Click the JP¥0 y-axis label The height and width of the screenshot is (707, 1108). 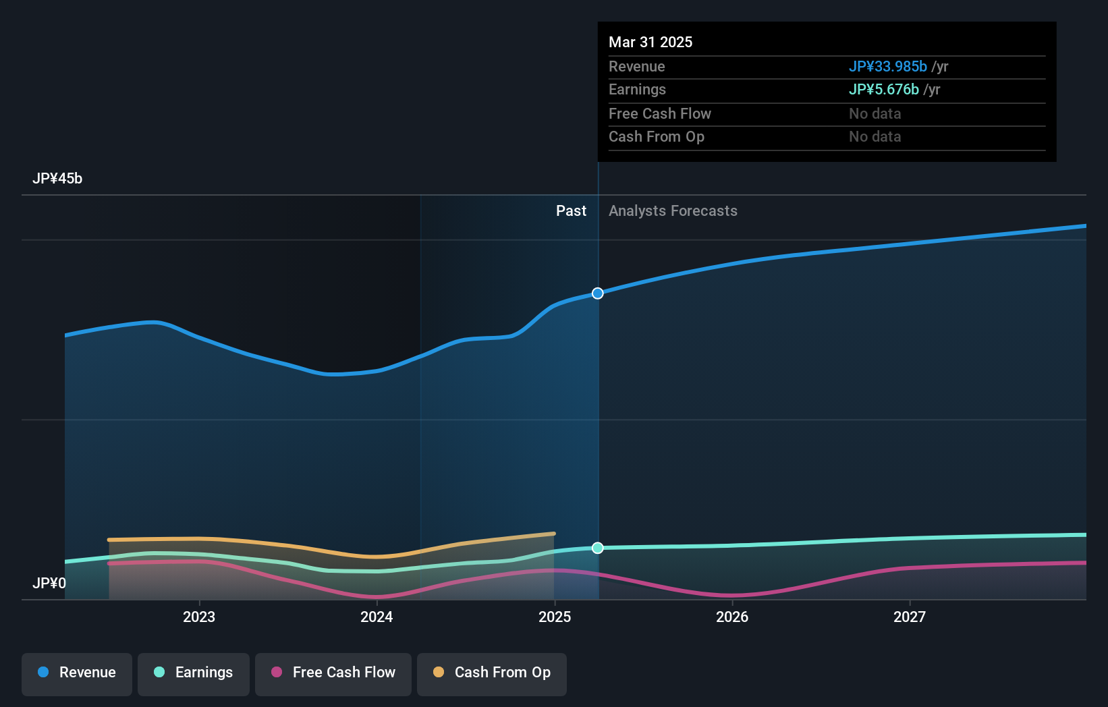(x=49, y=584)
